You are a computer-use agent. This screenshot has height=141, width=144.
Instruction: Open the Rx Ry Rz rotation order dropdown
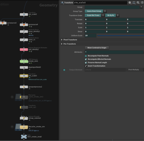pos(112,15)
